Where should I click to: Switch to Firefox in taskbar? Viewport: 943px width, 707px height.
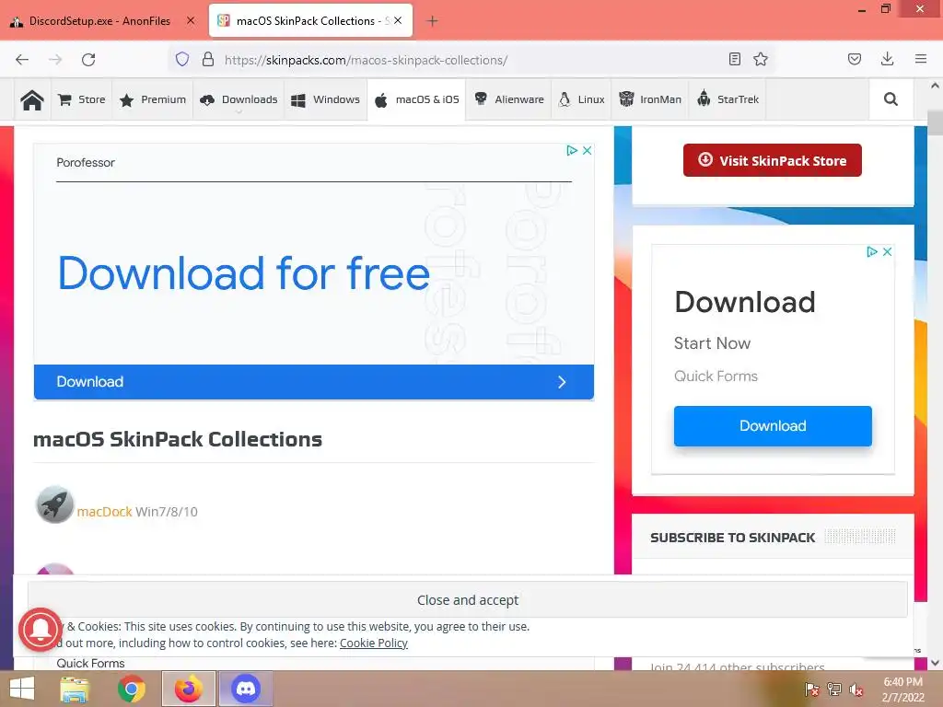[189, 689]
